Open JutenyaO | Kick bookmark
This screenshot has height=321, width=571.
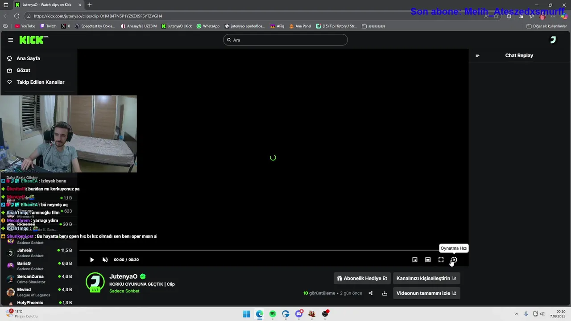(177, 26)
